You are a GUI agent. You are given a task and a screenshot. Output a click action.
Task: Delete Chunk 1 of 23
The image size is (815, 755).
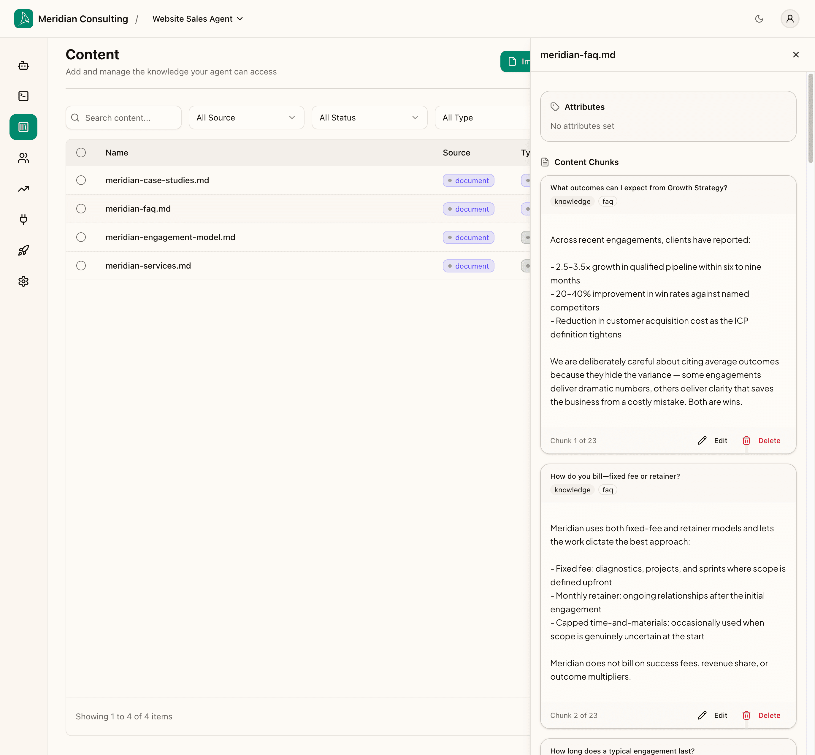(761, 440)
